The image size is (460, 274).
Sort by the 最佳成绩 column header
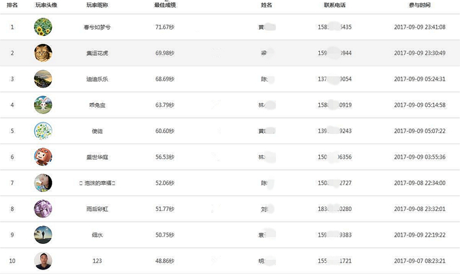pyautogui.click(x=165, y=5)
